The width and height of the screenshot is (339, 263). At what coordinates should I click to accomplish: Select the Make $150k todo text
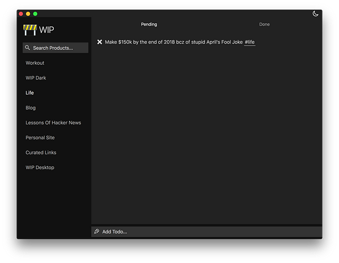[173, 42]
